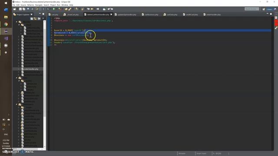Image resolution: width=278 pixels, height=156 pixels.
Task: Switch to the showCart.php editor tab
Action: [x=71, y=14]
